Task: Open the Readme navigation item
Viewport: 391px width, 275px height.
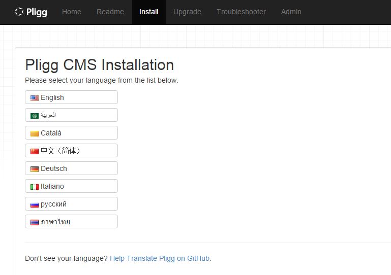Action: [x=110, y=12]
